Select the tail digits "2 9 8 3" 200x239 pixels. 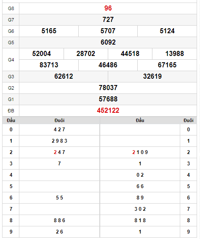tap(59, 141)
